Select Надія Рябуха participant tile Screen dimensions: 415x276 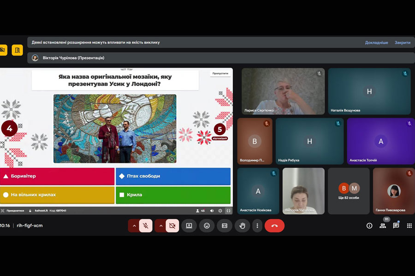(309, 141)
